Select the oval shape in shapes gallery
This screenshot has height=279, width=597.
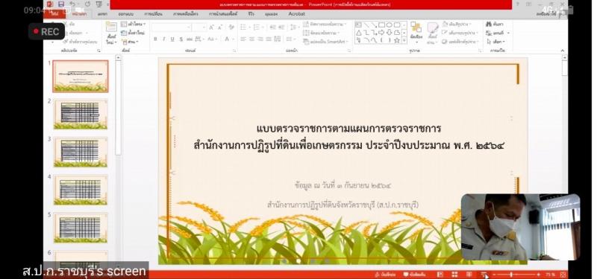(389, 25)
